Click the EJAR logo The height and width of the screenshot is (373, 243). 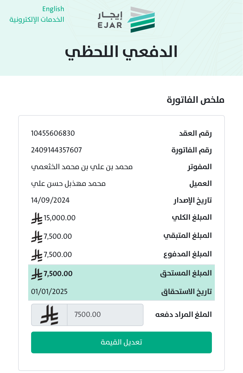(x=126, y=19)
